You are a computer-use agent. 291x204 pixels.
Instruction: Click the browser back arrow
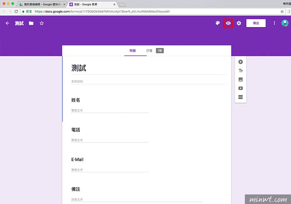[4, 12]
